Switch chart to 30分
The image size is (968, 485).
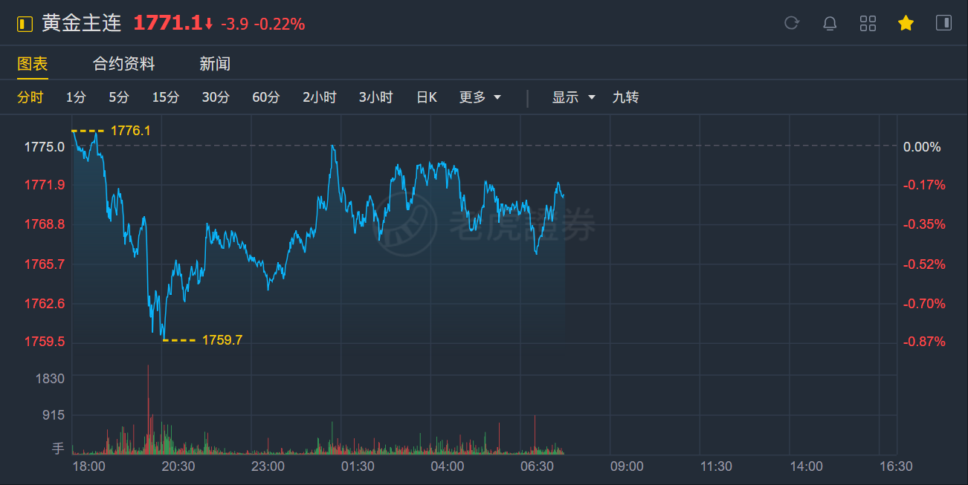click(216, 97)
